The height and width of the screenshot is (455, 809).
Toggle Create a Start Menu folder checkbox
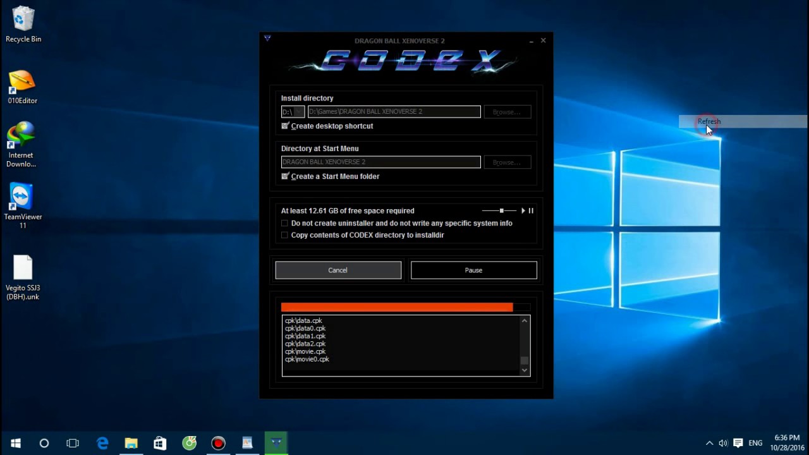[285, 176]
